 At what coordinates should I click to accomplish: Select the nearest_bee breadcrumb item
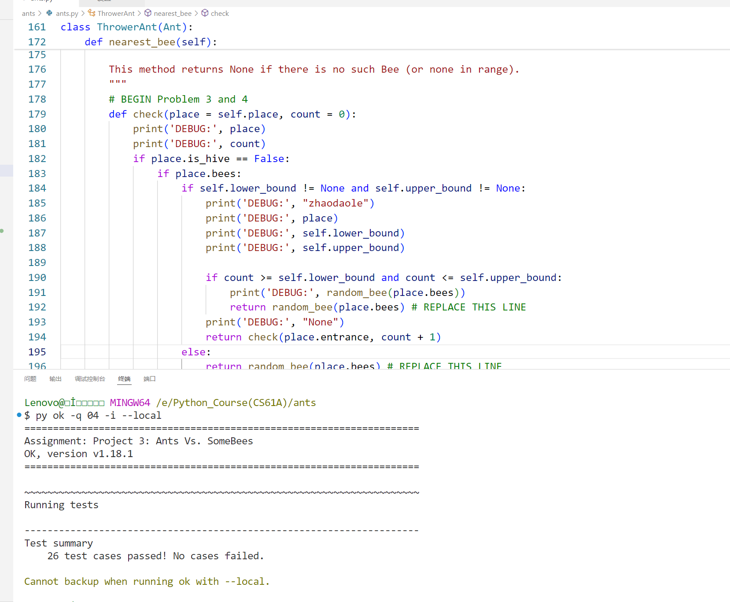click(173, 14)
